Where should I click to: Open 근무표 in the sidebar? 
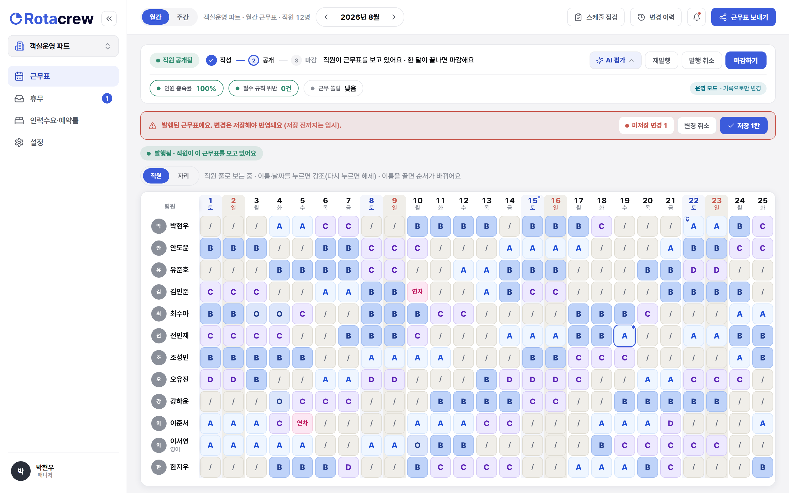tap(63, 76)
